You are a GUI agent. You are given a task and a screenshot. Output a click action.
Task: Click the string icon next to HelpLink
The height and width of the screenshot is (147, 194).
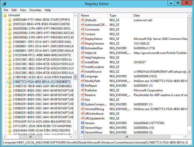coord(82,53)
